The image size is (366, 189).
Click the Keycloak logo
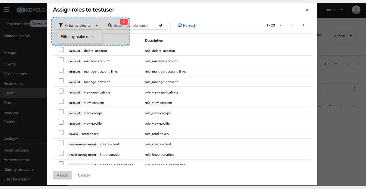click(x=20, y=10)
